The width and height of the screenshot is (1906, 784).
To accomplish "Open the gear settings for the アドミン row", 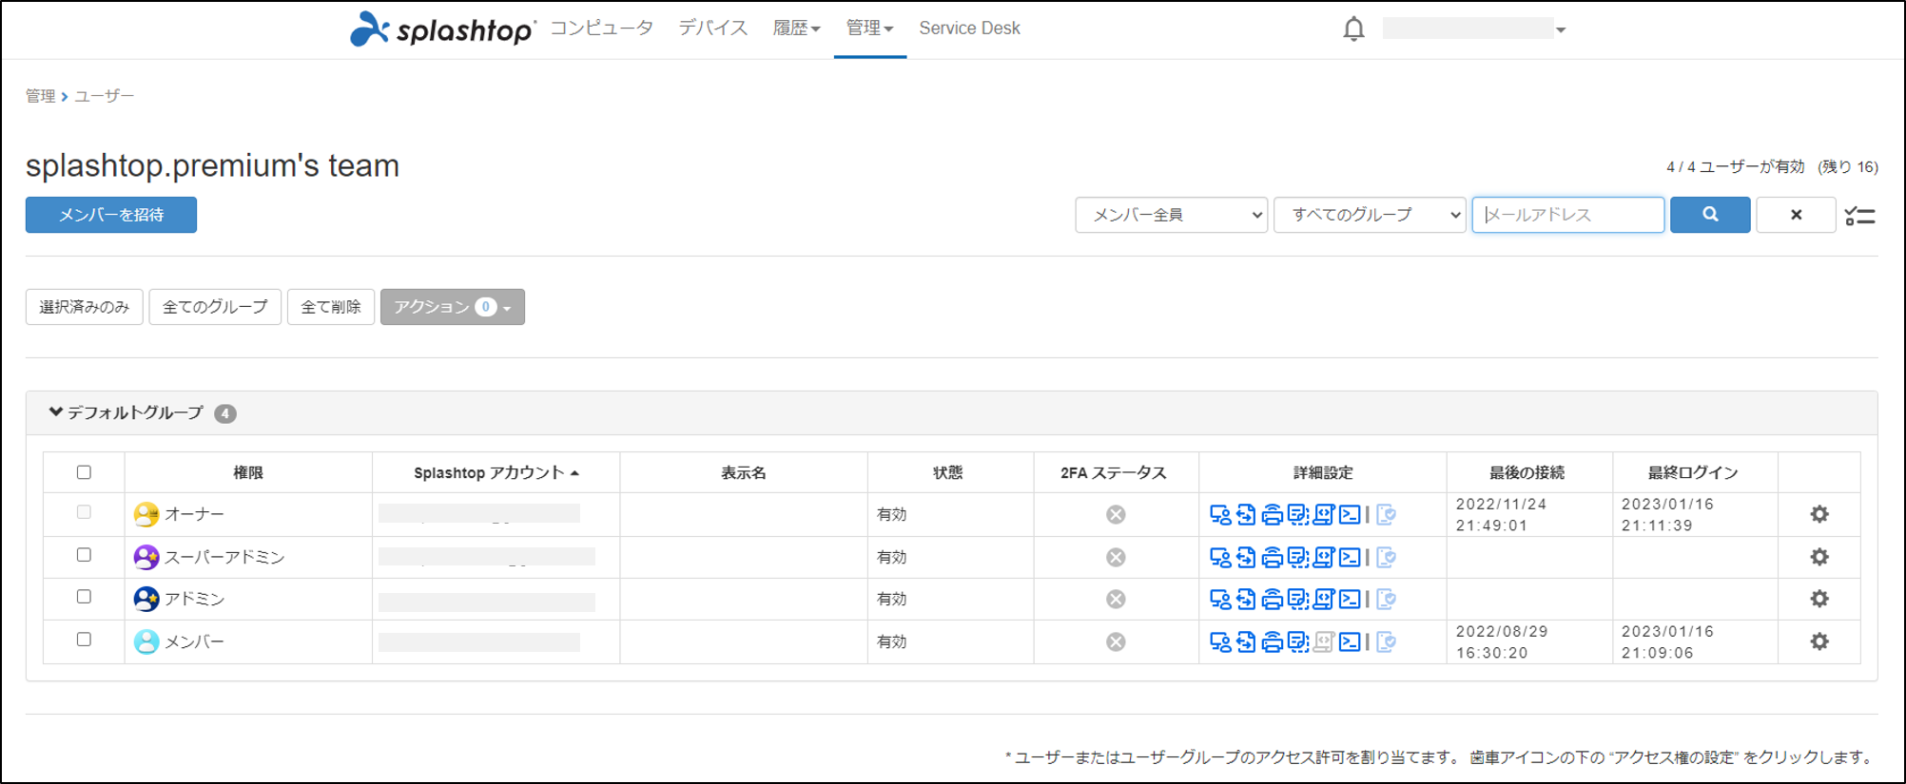I will pos(1819,599).
